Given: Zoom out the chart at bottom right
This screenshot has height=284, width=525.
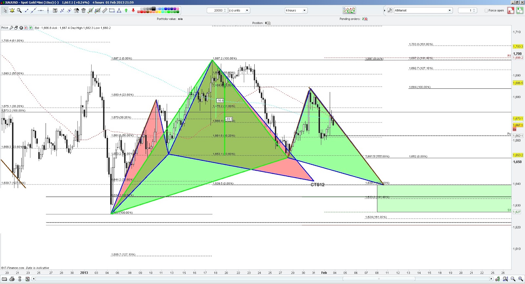Looking at the screenshot, I should (x=513, y=279).
